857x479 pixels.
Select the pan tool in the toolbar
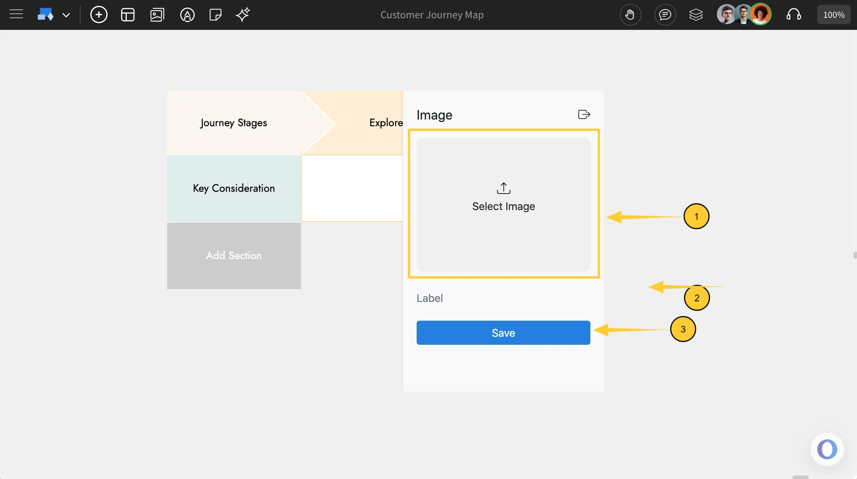[631, 15]
